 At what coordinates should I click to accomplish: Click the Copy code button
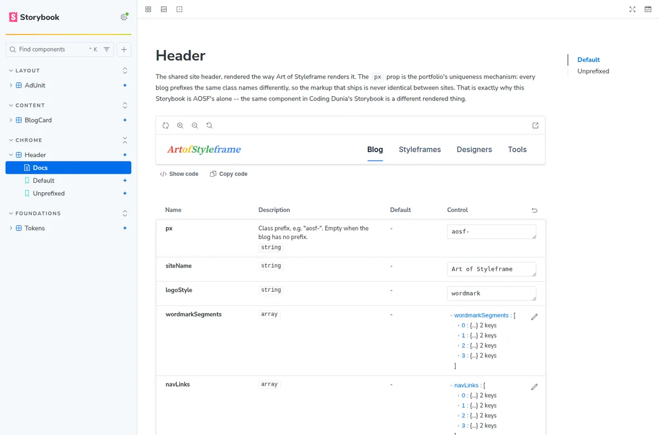pyautogui.click(x=228, y=174)
